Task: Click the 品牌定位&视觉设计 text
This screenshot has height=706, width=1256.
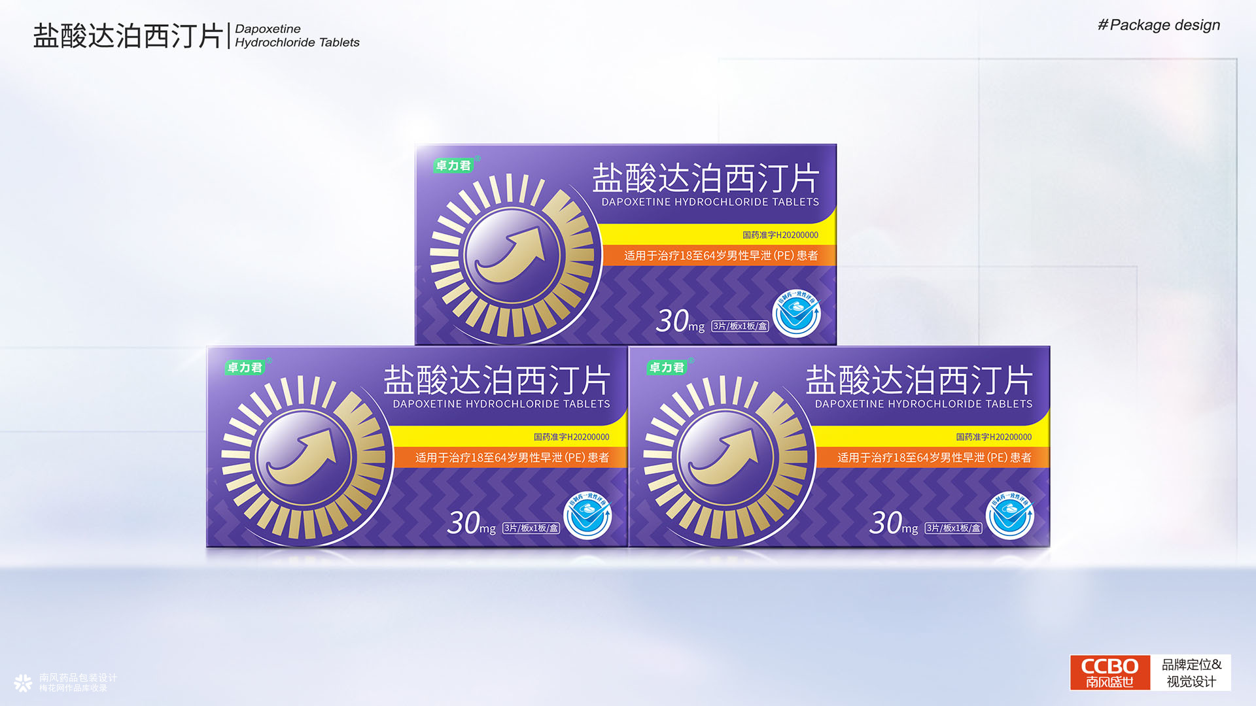Action: [1191, 673]
